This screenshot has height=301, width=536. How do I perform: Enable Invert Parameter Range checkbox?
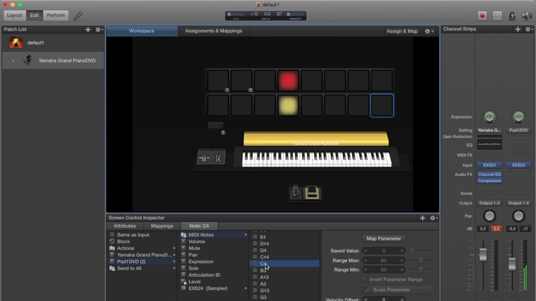coord(365,279)
